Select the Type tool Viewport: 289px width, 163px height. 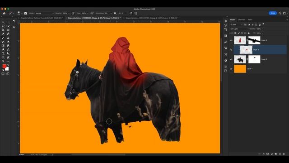coord(3,53)
